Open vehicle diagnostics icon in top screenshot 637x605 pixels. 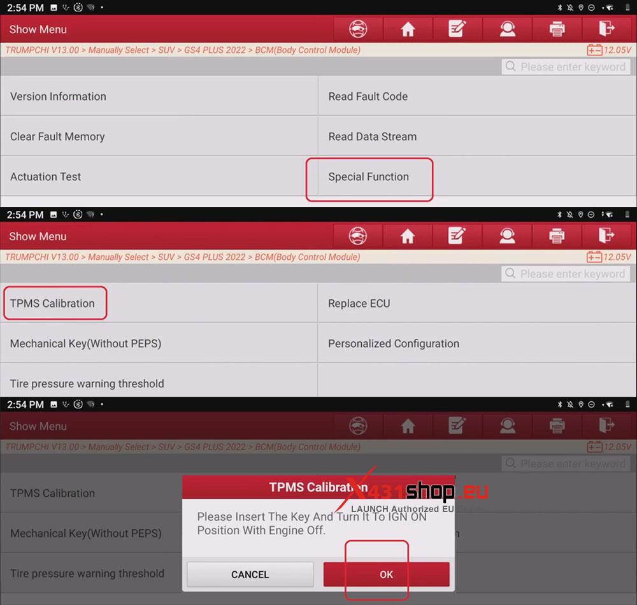[358, 29]
